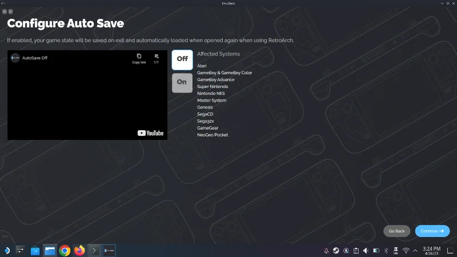Open the application launcher menu
Viewport: 457px width, 257px height.
tap(7, 251)
